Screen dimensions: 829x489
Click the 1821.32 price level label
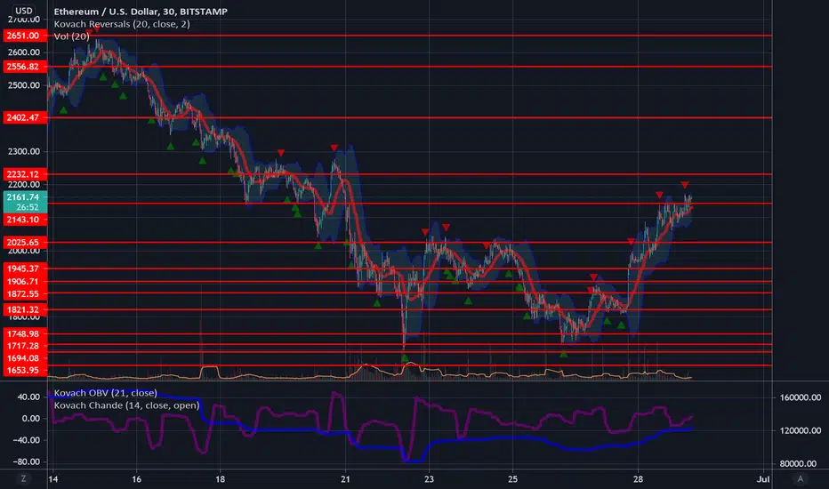click(25, 309)
